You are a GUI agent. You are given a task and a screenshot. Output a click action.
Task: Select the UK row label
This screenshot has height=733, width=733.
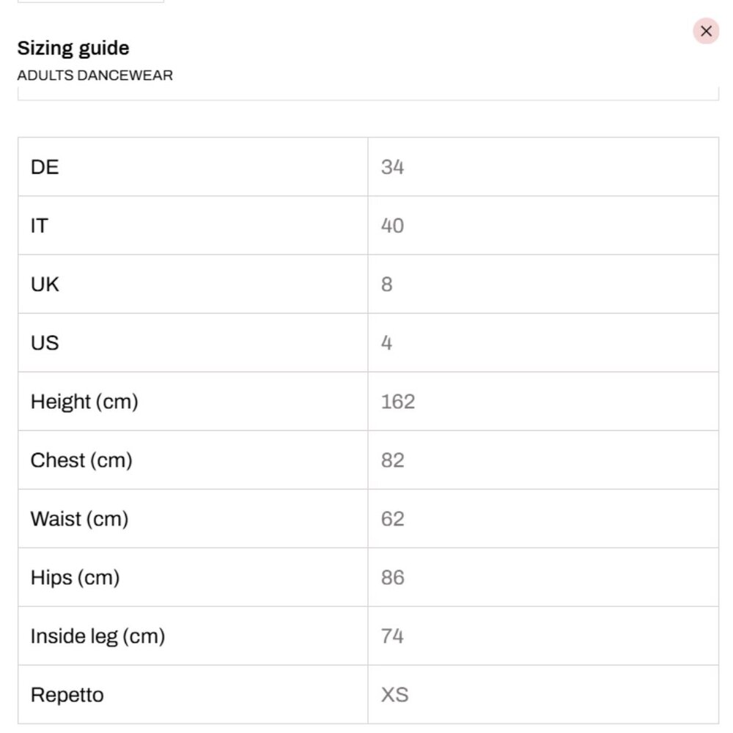(45, 284)
